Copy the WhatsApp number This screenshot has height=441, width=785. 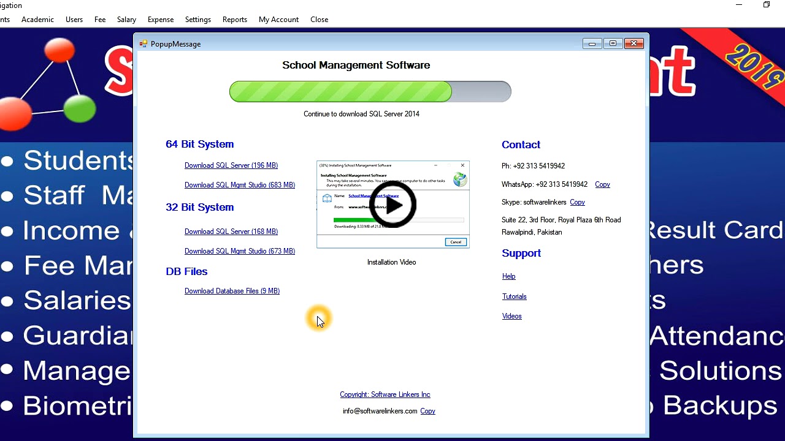602,184
